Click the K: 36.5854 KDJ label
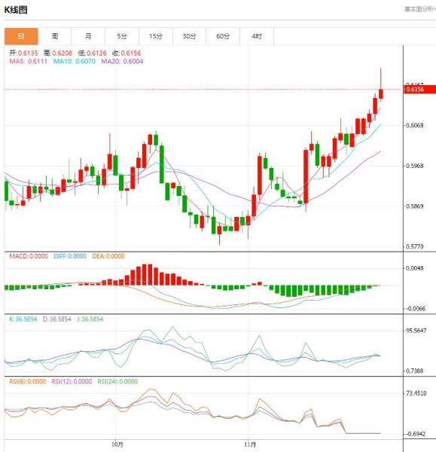The height and width of the screenshot is (452, 436). (x=23, y=319)
